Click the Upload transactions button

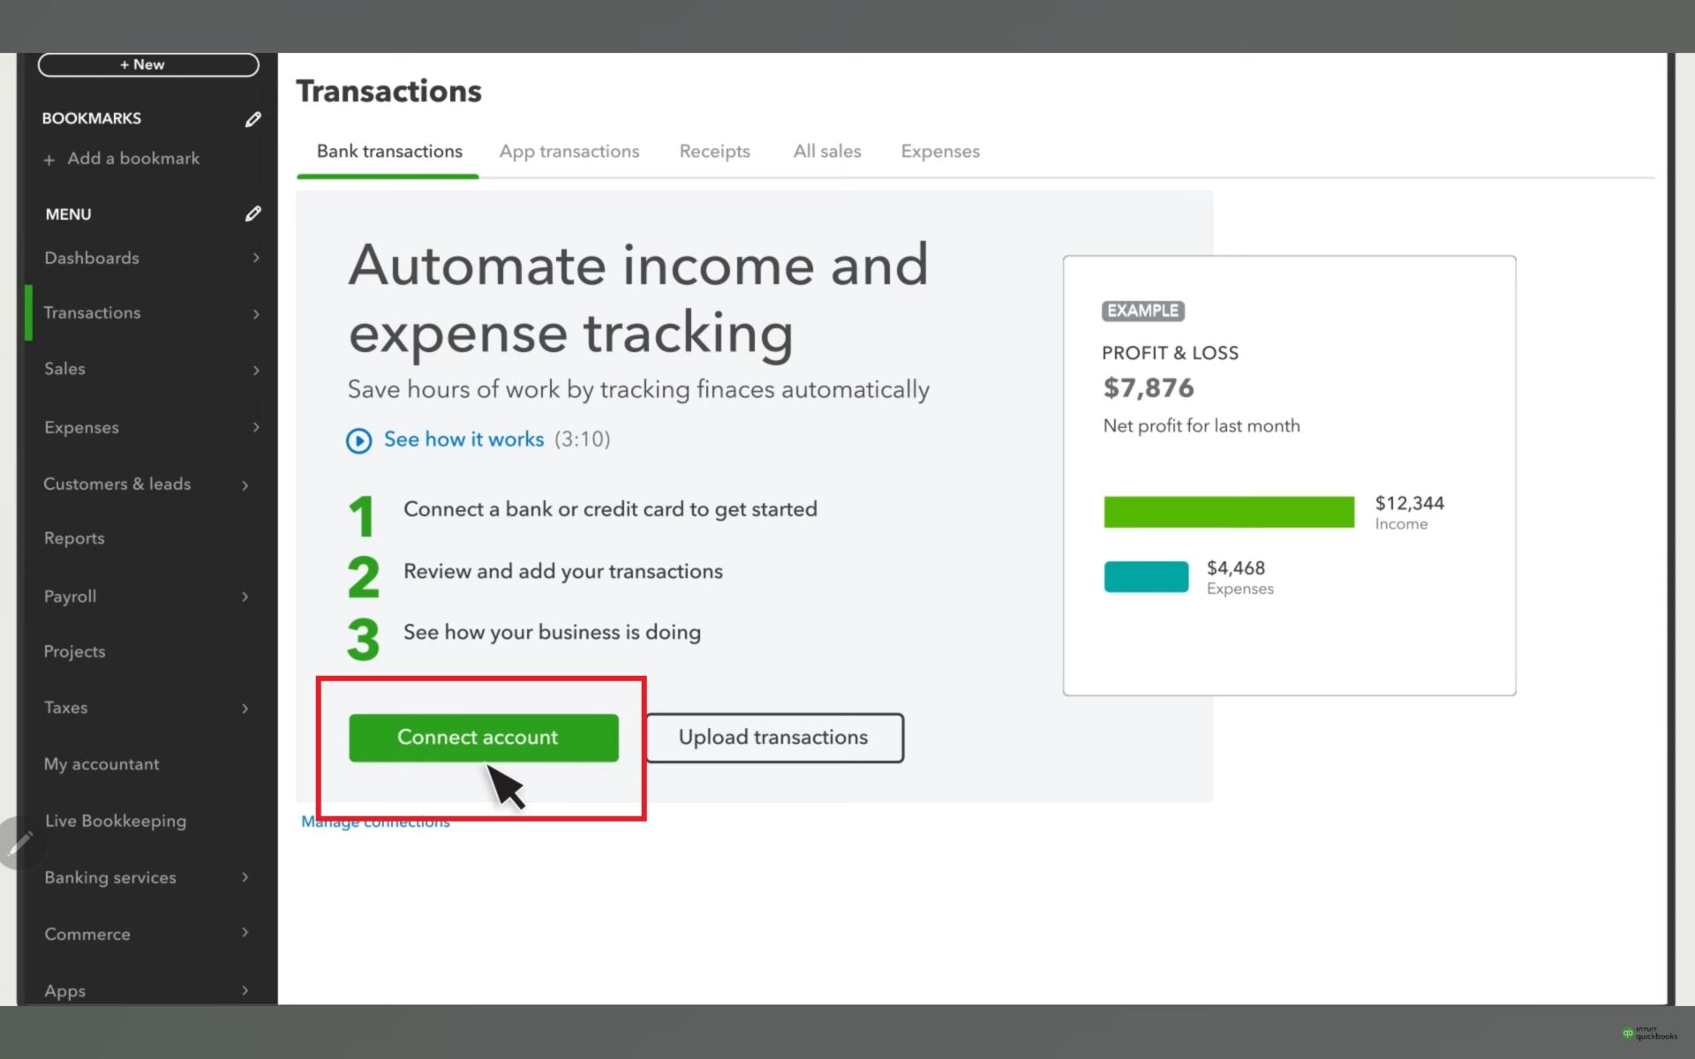pyautogui.click(x=774, y=738)
